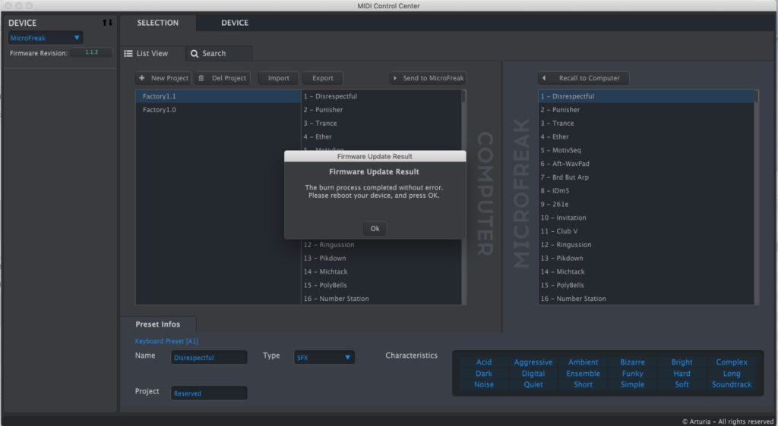
Task: Toggle the Soundtrack characteristic tag
Action: (x=732, y=384)
